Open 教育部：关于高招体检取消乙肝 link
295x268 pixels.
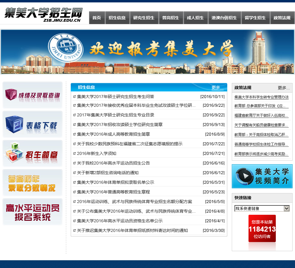coord(261,135)
